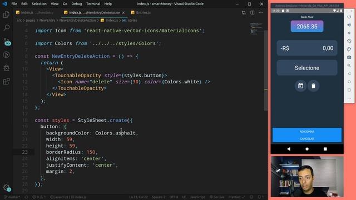The height and width of the screenshot is (200, 356).
Task: Open the Selecione category picker in the app
Action: click(307, 68)
